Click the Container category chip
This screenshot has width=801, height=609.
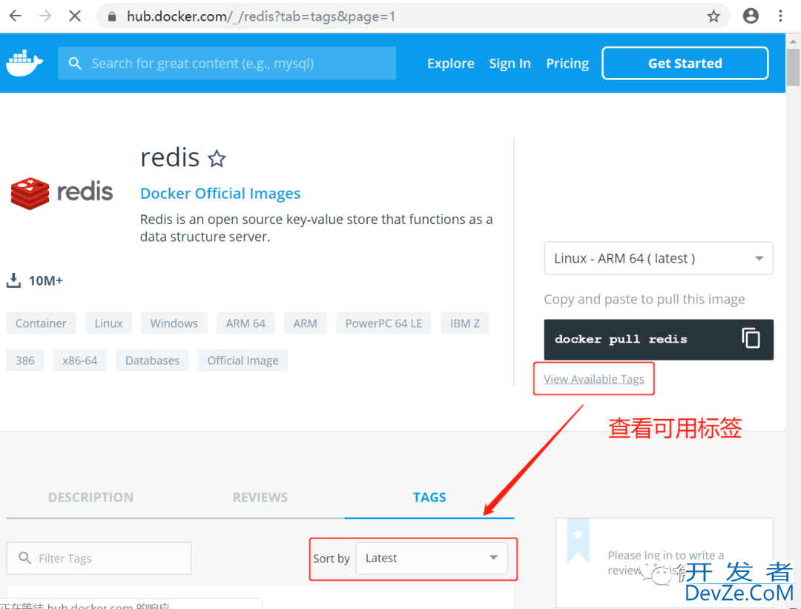pyautogui.click(x=41, y=323)
